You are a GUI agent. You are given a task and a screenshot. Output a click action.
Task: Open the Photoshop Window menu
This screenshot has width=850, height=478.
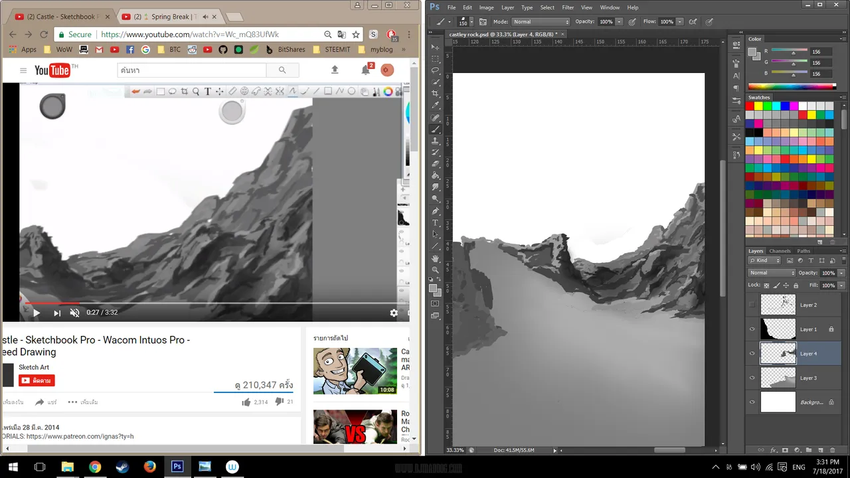(x=610, y=7)
